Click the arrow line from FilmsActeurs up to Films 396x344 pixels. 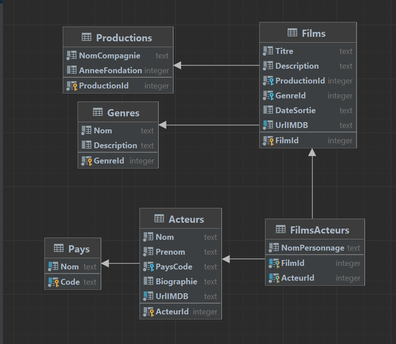coord(312,189)
